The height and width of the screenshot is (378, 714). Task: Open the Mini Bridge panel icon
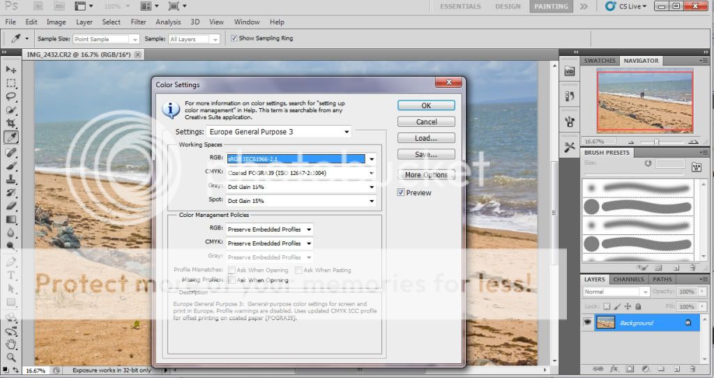(569, 71)
